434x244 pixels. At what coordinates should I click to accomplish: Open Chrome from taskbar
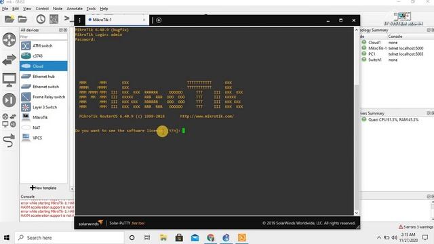coord(211,238)
